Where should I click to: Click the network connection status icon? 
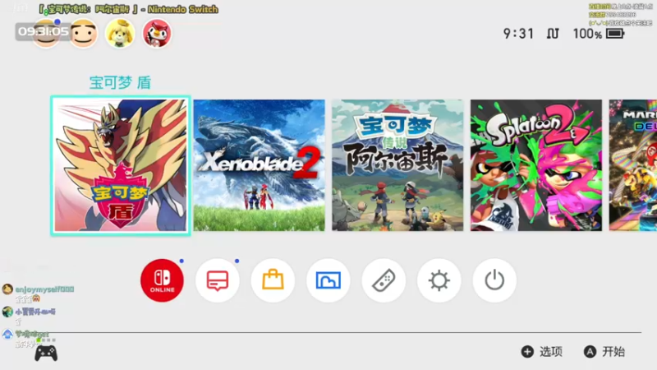[x=553, y=34]
